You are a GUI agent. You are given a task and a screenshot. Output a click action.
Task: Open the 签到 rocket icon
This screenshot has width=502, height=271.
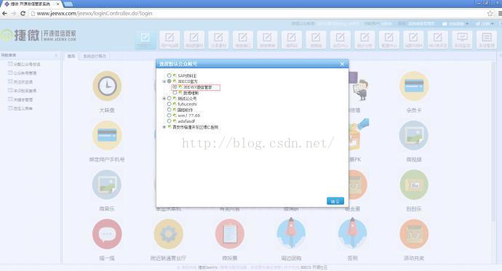coord(352,233)
